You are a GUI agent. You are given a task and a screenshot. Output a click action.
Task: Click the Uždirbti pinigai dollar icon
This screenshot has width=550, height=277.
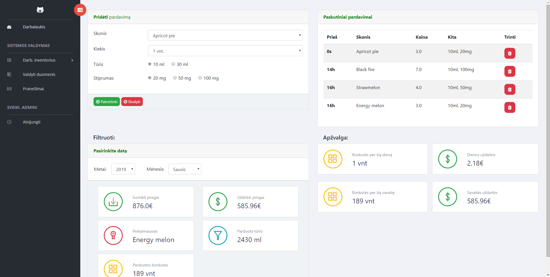click(x=218, y=202)
